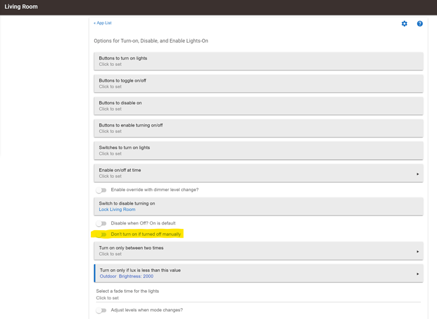Image resolution: width=437 pixels, height=319 pixels.
Task: Toggle Disable when Off switch
Action: 101,224
